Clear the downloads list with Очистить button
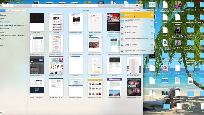Viewport: 204px width, 115px height. 149,10
